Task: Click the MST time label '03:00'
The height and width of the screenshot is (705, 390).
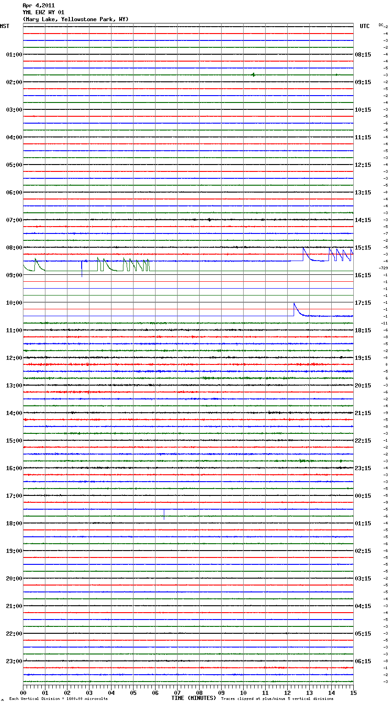Action: click(x=14, y=110)
